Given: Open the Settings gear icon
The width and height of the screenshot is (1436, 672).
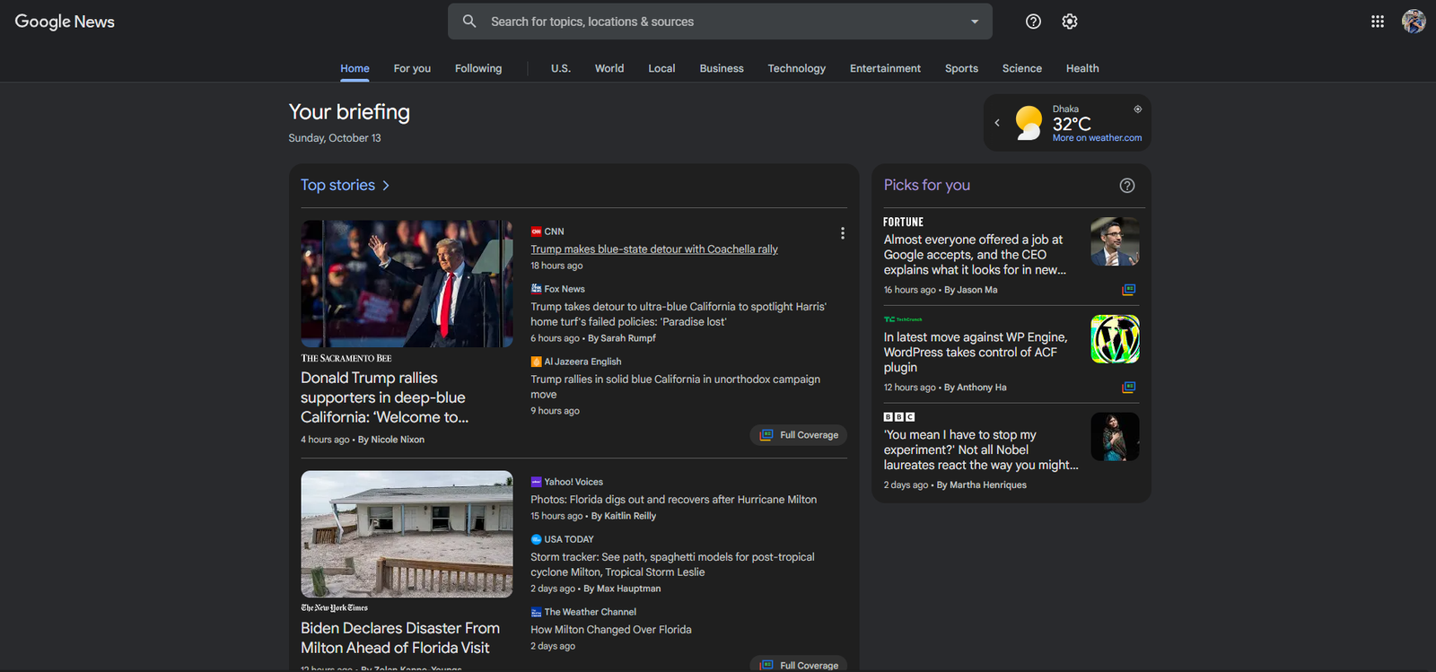Looking at the screenshot, I should pyautogui.click(x=1069, y=22).
